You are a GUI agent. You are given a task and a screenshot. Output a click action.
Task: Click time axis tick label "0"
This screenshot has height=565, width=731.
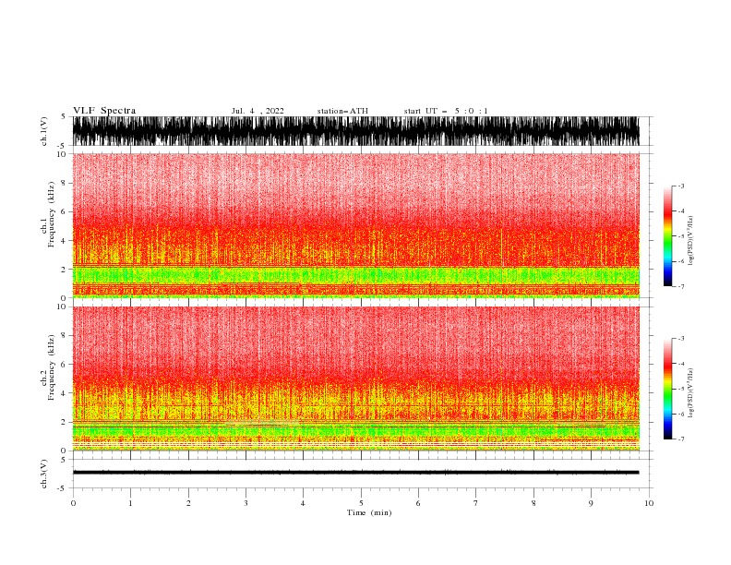(73, 503)
